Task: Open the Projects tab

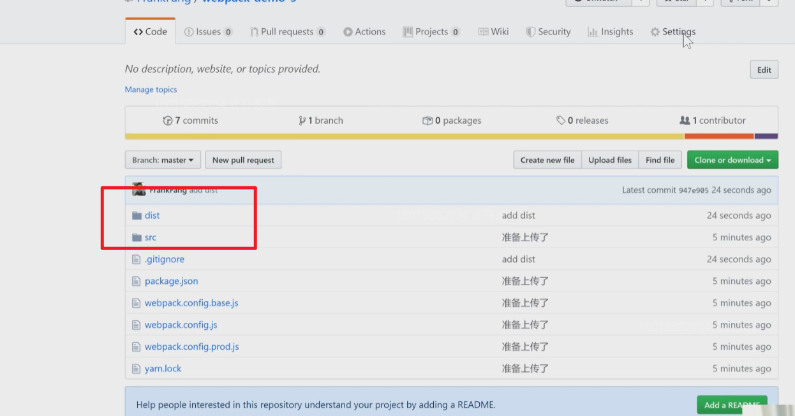Action: pos(431,32)
